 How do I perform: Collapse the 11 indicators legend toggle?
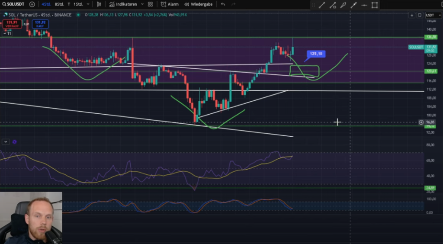point(7,34)
